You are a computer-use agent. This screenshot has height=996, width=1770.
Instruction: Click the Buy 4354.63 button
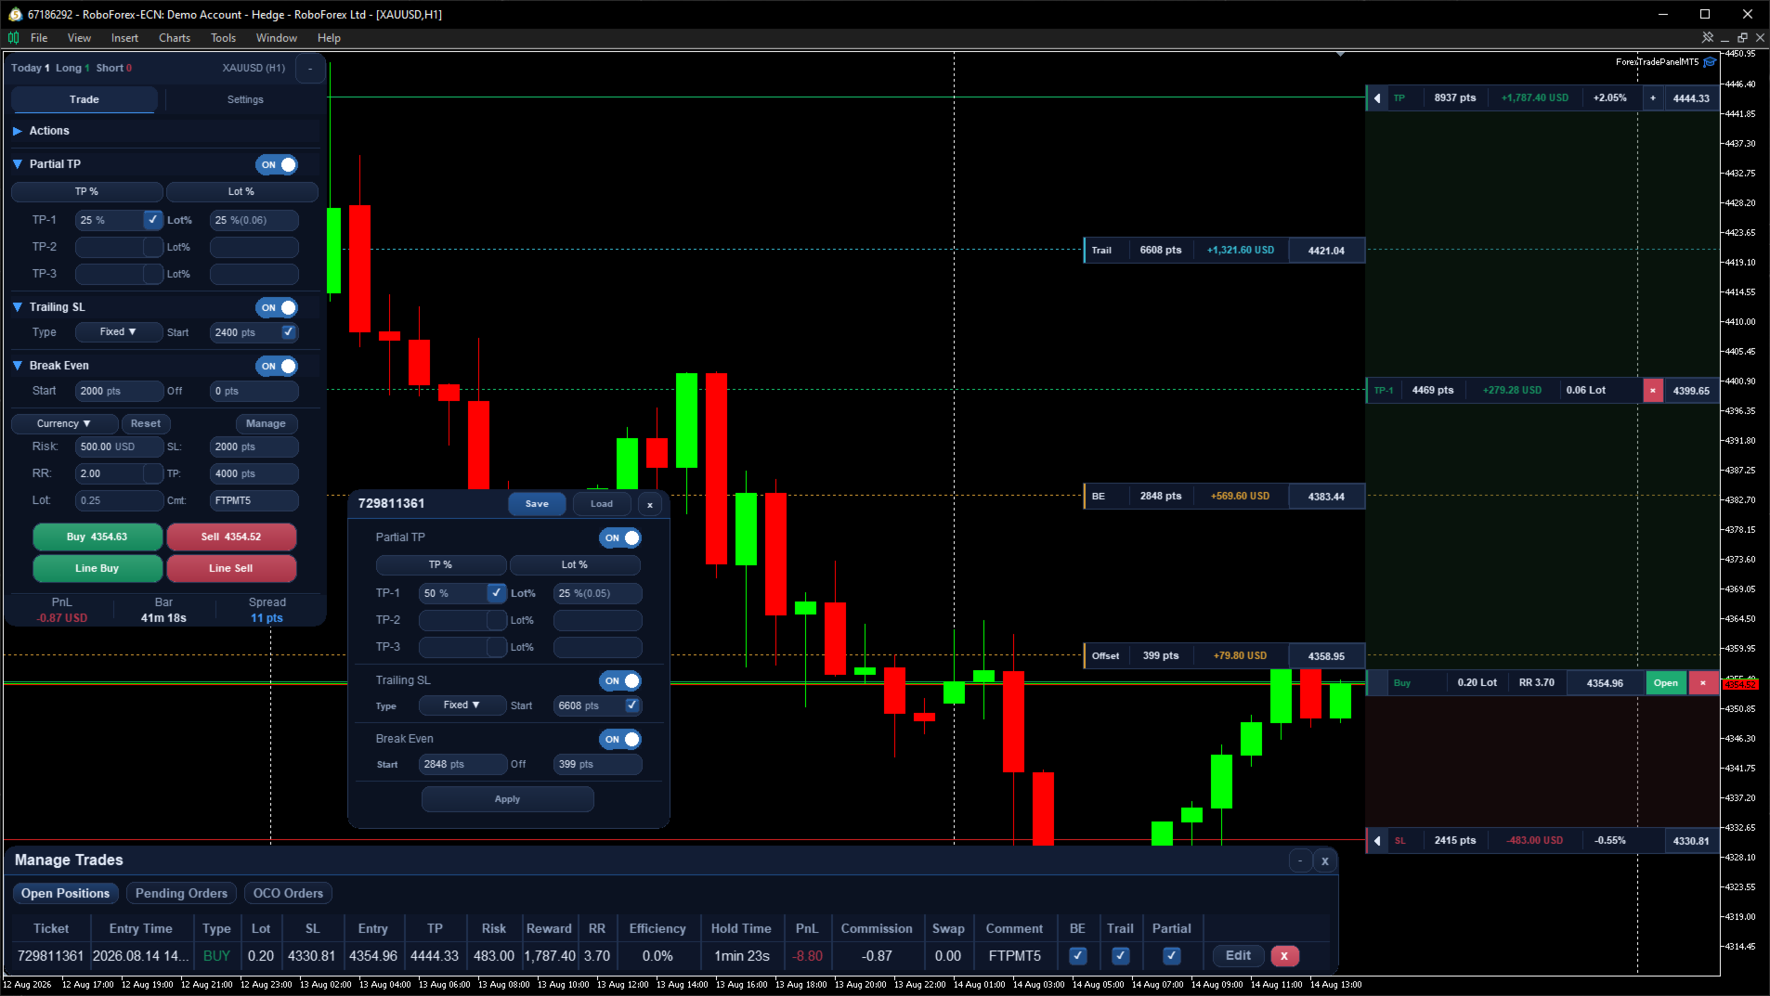(98, 537)
